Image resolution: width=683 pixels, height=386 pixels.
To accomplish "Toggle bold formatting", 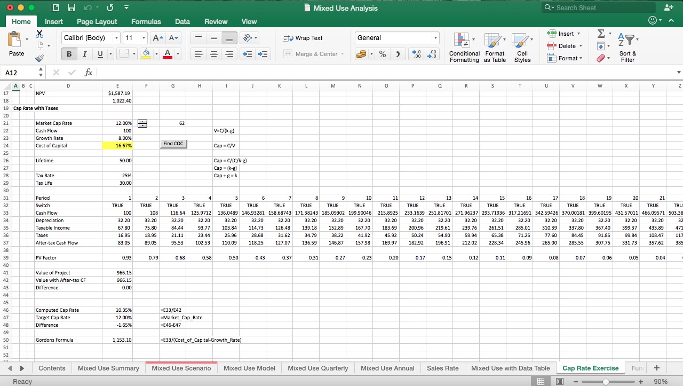I will (x=68, y=54).
